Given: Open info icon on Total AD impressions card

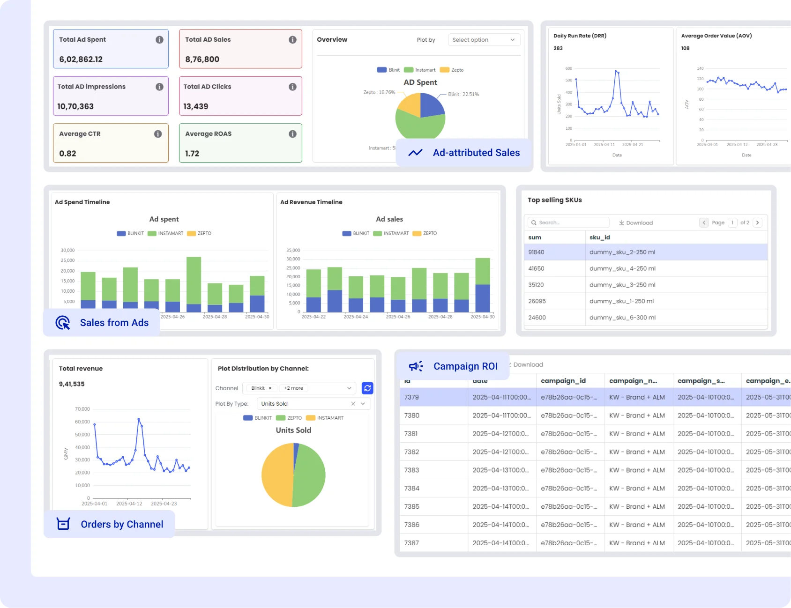Looking at the screenshot, I should tap(159, 87).
